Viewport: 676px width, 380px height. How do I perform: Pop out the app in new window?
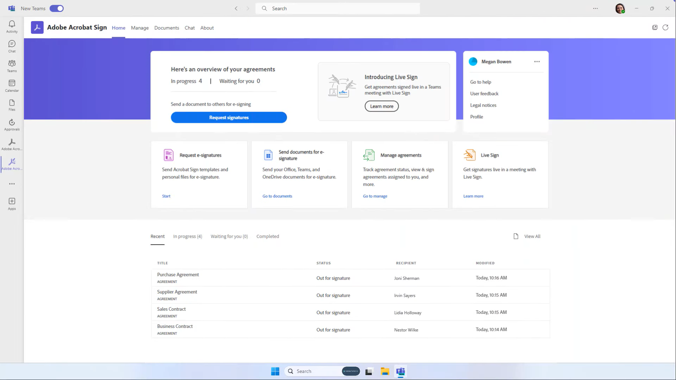(x=655, y=27)
